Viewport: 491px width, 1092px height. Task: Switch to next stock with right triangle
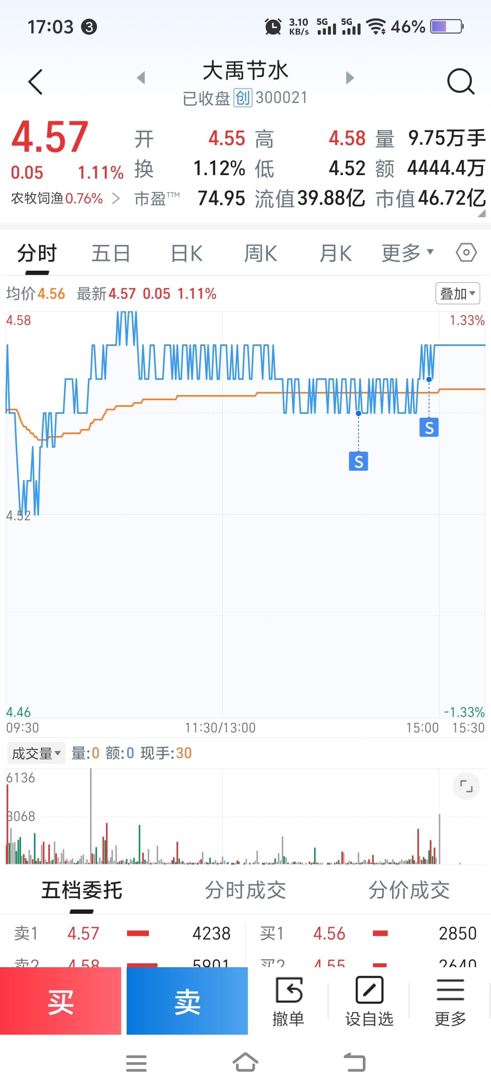[350, 78]
